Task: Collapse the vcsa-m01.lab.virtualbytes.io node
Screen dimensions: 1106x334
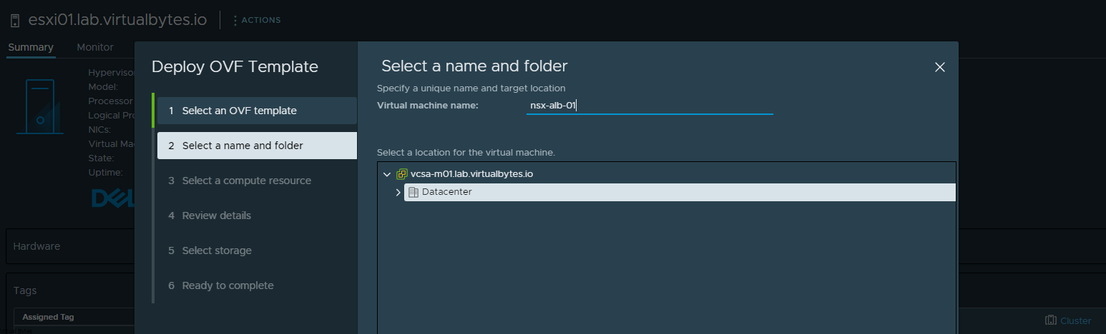Action: click(387, 174)
